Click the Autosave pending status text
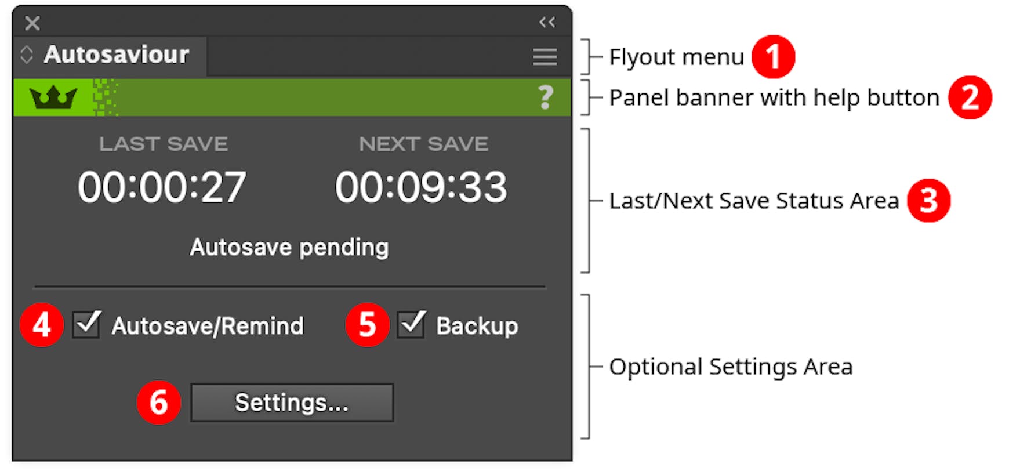Screen dimensions: 1009x471 (289, 247)
